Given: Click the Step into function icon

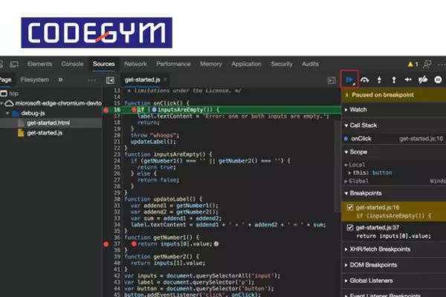Looking at the screenshot, I should [379, 79].
